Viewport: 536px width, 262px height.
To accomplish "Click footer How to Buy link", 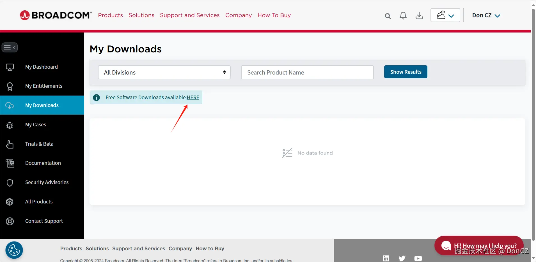I will coord(210,248).
